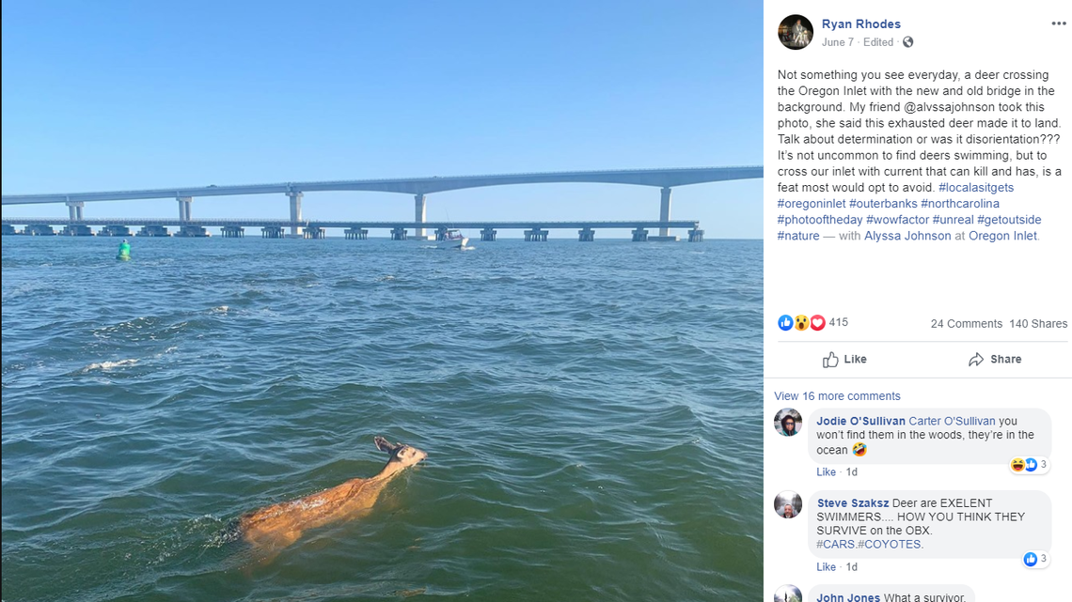The image size is (1072, 602).
Task: Click the Love heart reaction icon
Action: pos(816,322)
